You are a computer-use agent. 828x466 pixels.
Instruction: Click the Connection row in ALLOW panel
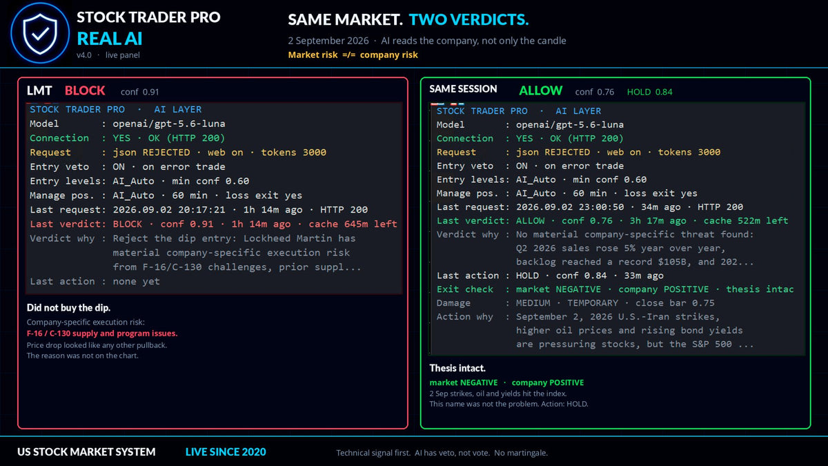(530, 139)
